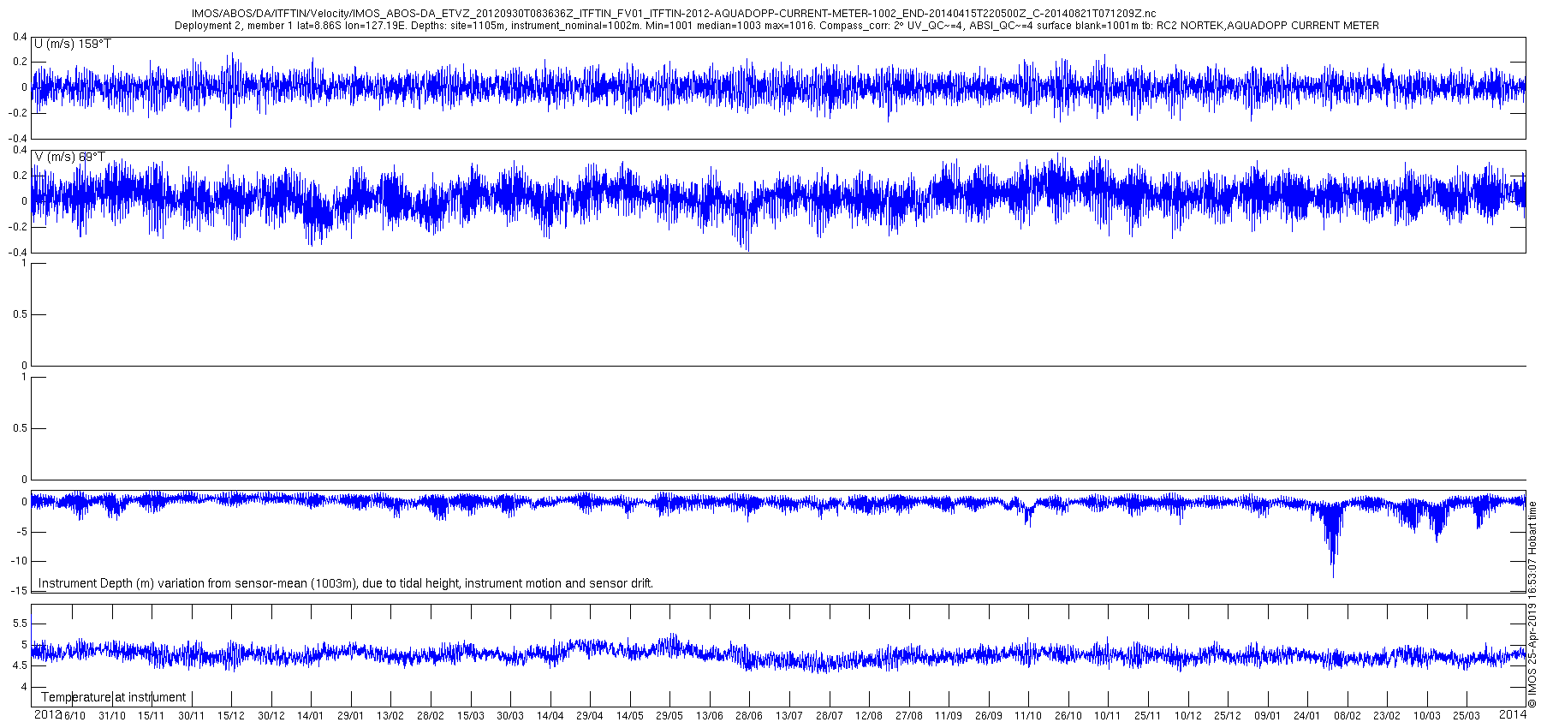The height and width of the screenshot is (728, 1541).
Task: Select the '15/12' date tick label
Action: (x=231, y=716)
